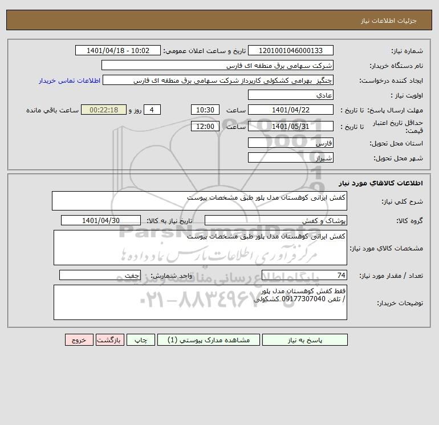Click the quantity field showing 74
The image size is (439, 425).
click(x=304, y=275)
